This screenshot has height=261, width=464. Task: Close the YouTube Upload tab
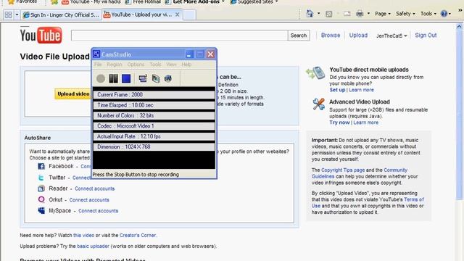click(177, 14)
